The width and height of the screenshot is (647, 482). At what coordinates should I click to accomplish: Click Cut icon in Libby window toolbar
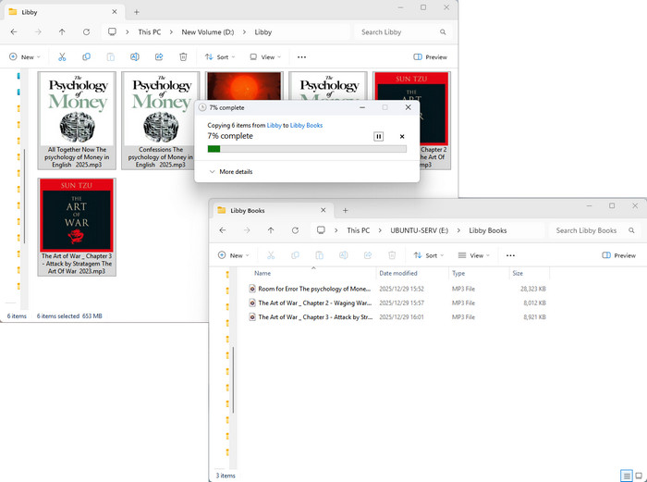(x=62, y=57)
